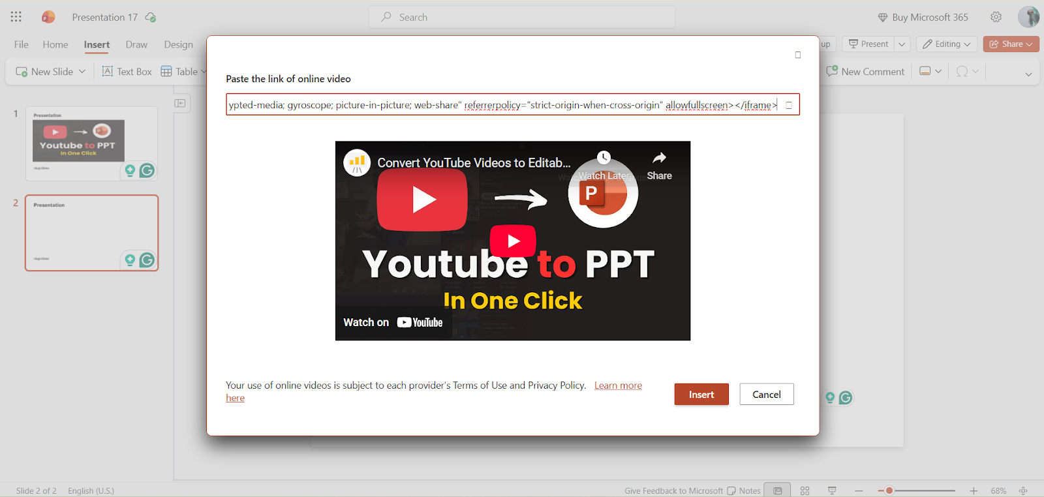Switch to Slide Sorter view in the status bar
Viewport: 1044px width, 497px height.
(805, 490)
